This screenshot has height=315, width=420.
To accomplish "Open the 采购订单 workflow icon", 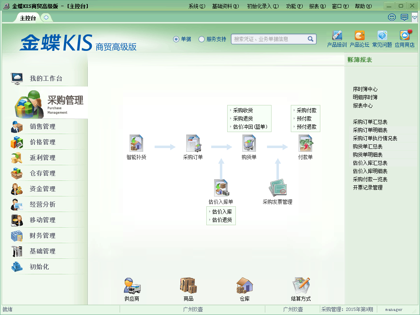I will pyautogui.click(x=194, y=143).
